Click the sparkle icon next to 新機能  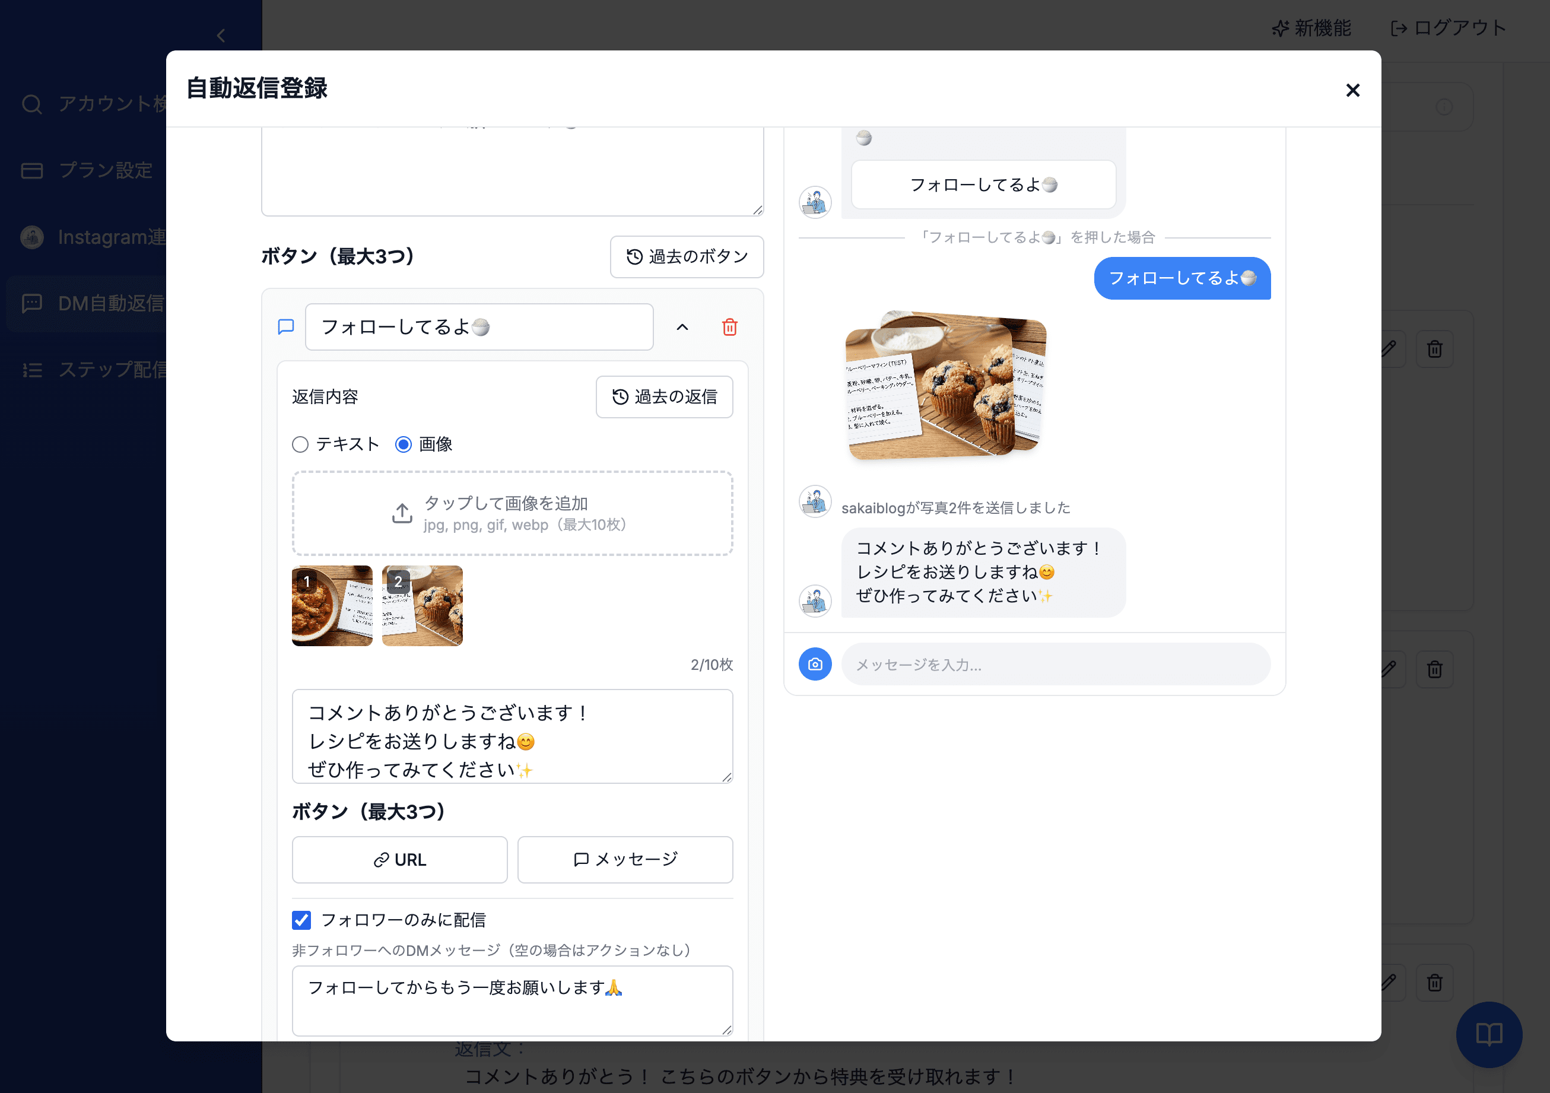tap(1280, 28)
